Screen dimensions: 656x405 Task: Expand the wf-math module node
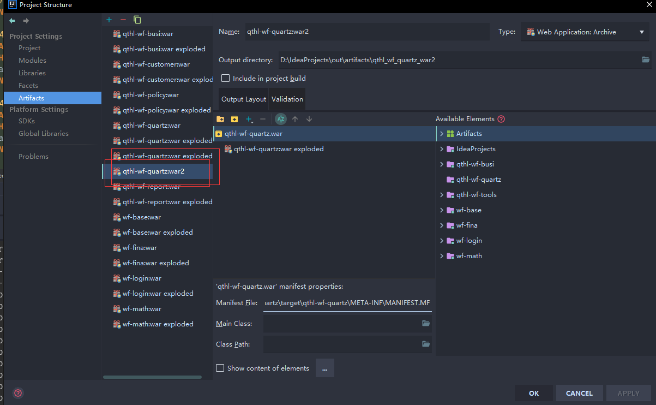(x=442, y=256)
